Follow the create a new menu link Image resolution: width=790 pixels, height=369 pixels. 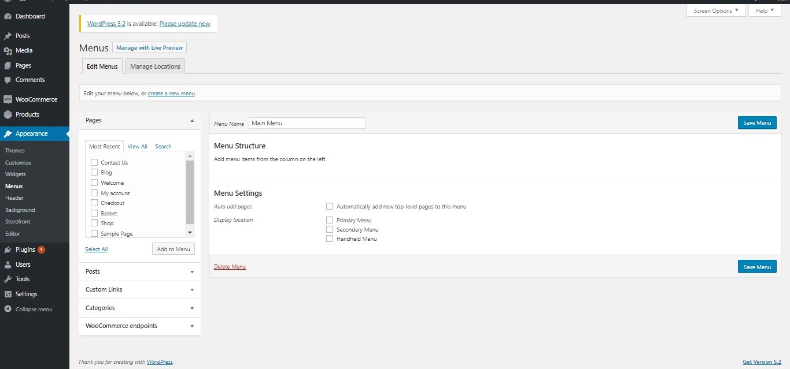[x=171, y=92]
